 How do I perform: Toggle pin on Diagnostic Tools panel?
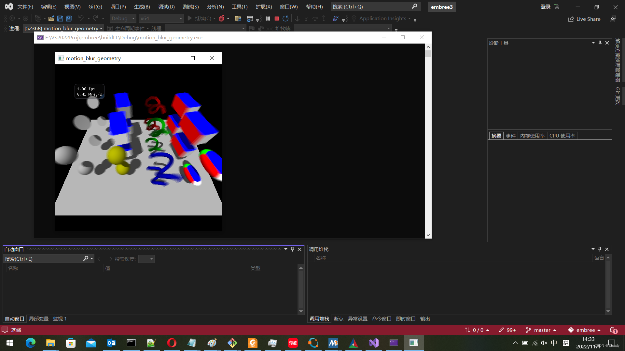(x=600, y=43)
